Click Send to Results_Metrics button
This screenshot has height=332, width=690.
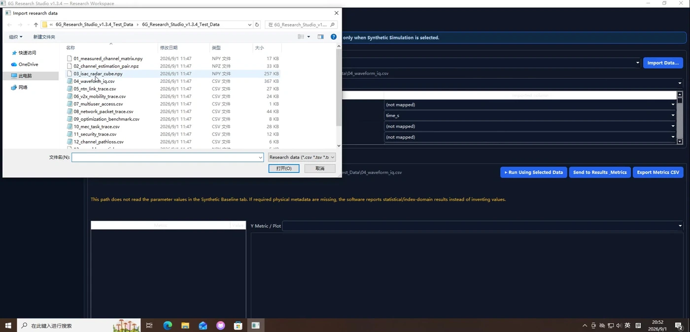(600, 172)
